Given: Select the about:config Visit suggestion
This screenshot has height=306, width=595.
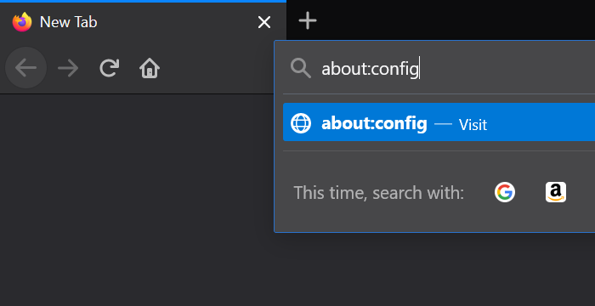Looking at the screenshot, I should [x=439, y=122].
